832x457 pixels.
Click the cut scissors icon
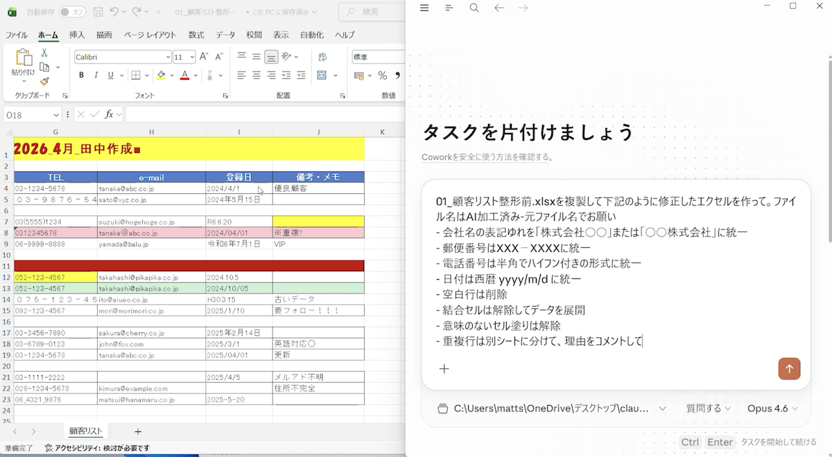(x=44, y=53)
